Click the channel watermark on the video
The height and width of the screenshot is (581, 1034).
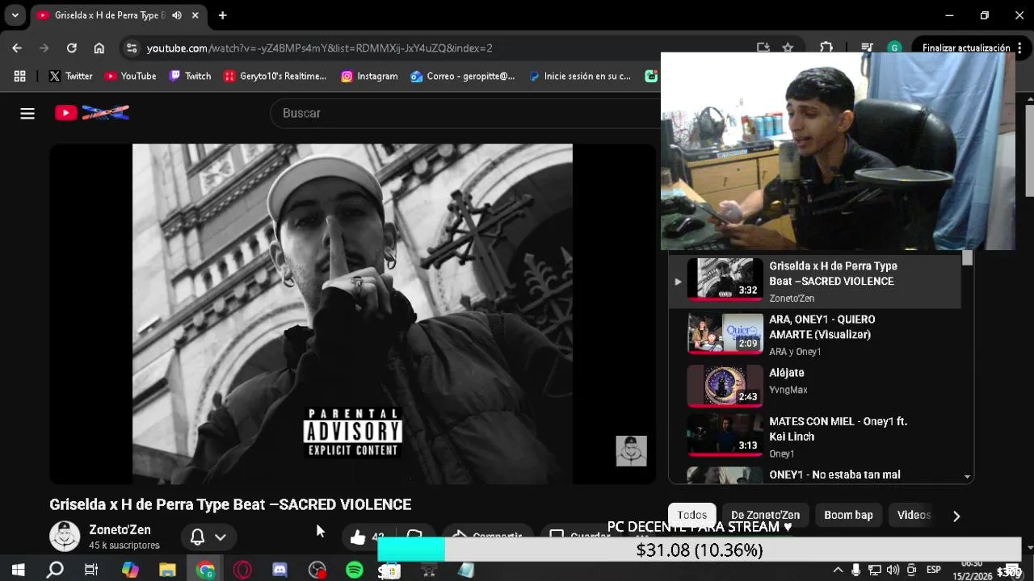click(x=631, y=451)
